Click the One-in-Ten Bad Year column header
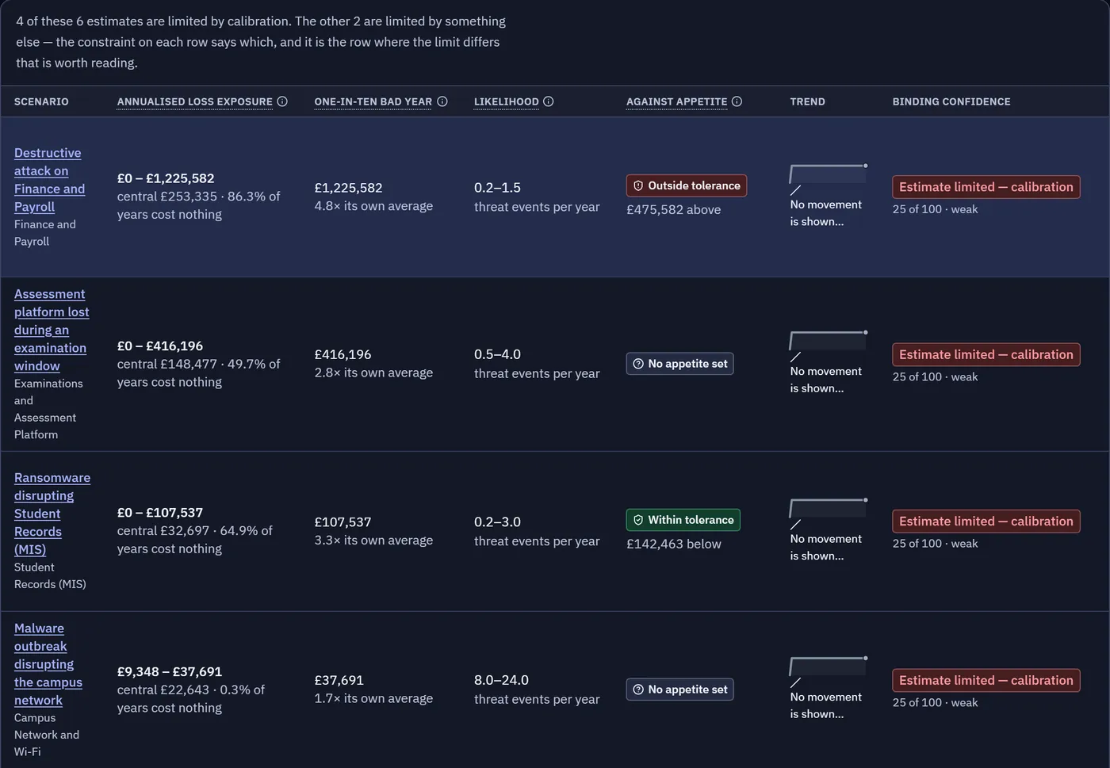Screen dimensions: 1110x768 click(x=373, y=101)
